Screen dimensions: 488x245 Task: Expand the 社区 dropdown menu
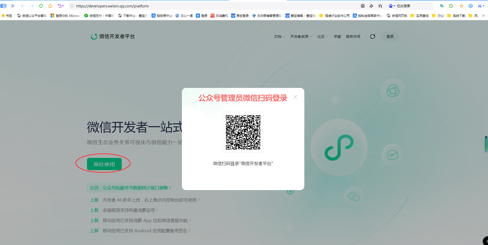[323, 37]
